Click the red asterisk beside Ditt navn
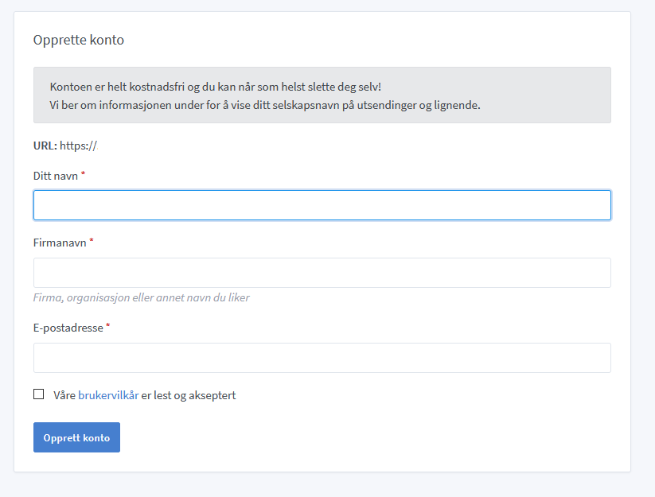 point(83,173)
